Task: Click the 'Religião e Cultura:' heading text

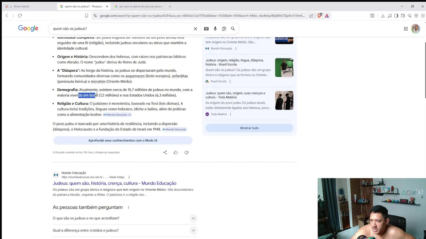Action: pos(73,104)
